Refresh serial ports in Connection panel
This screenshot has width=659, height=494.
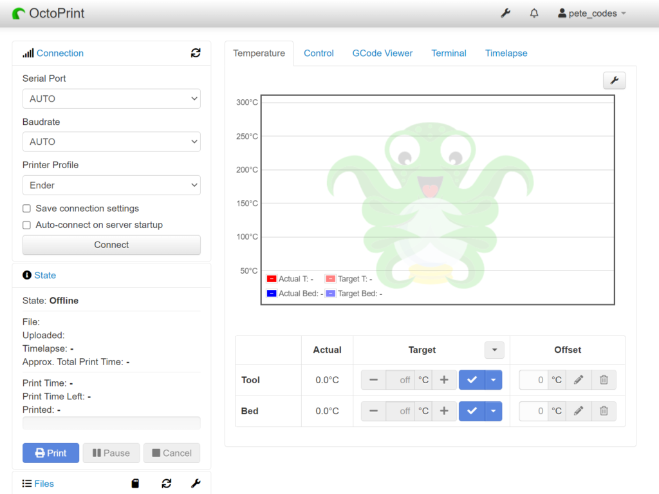[x=196, y=53]
